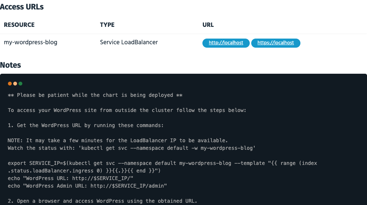The width and height of the screenshot is (367, 205).
Task: Open the http://localhost link
Action: [x=226, y=43]
